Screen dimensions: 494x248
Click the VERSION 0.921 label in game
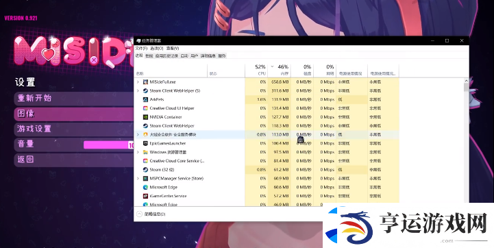tap(21, 18)
